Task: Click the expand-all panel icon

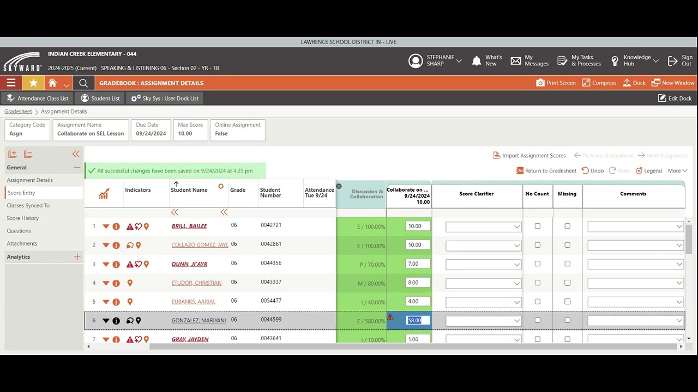Action: pyautogui.click(x=13, y=154)
